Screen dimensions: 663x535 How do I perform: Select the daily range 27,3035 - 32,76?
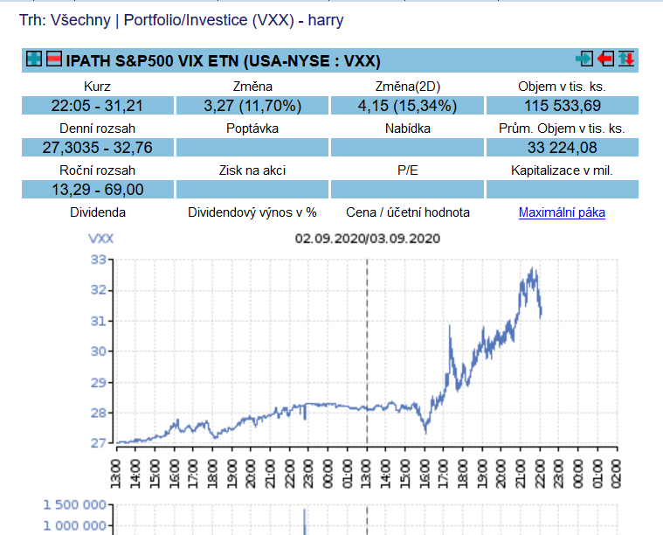tap(97, 147)
